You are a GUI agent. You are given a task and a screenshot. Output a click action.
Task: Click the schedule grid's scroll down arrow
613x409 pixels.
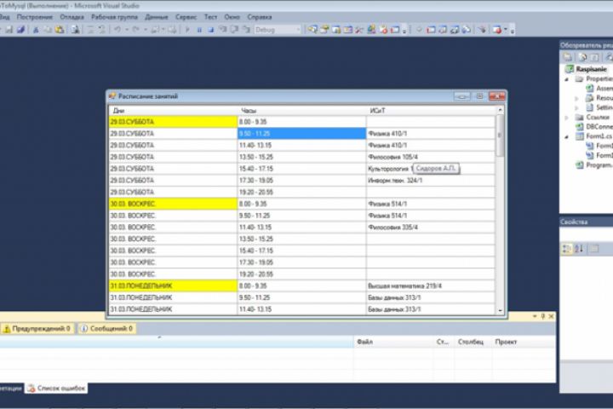coord(500,310)
